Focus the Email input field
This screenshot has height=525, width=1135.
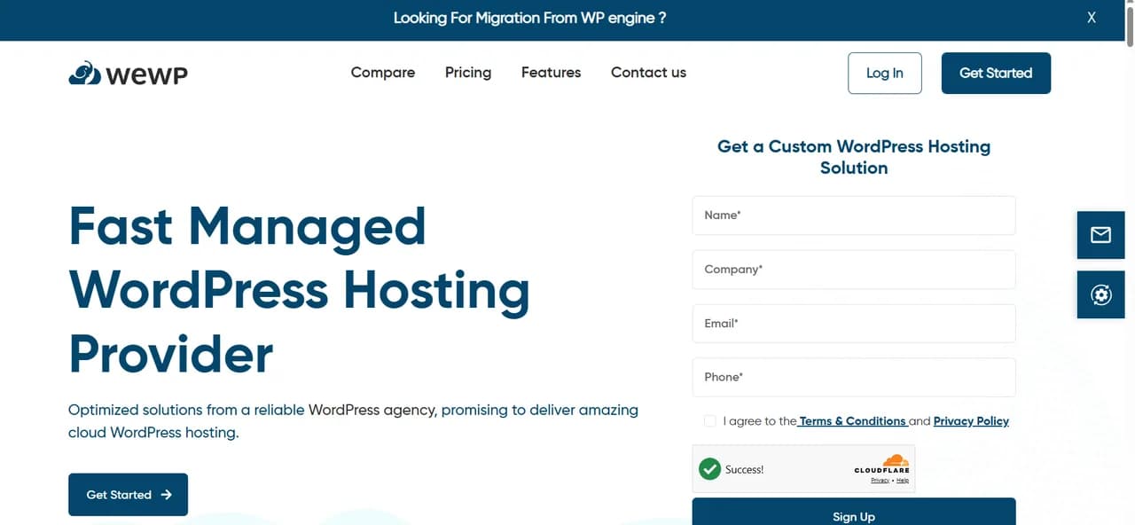[854, 324]
